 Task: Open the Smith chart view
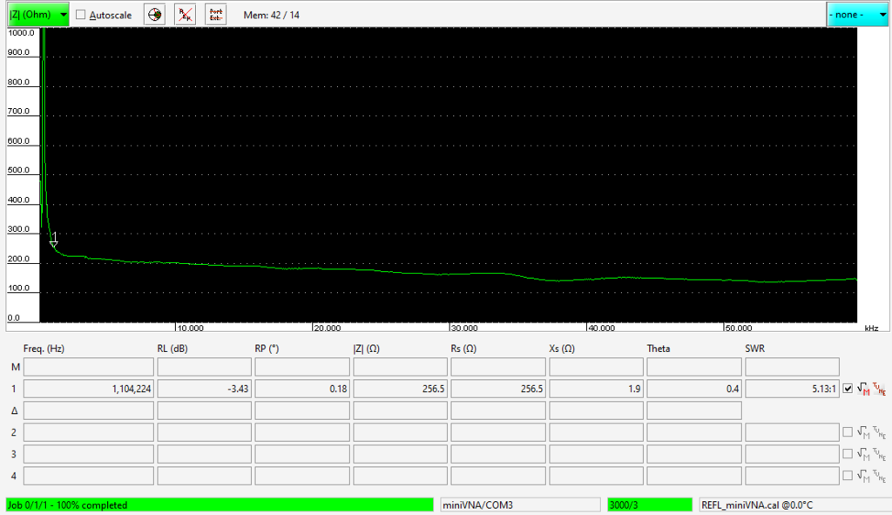tap(155, 15)
